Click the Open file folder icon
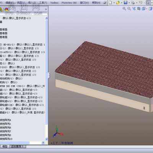The image size is (153, 153). 118,2
